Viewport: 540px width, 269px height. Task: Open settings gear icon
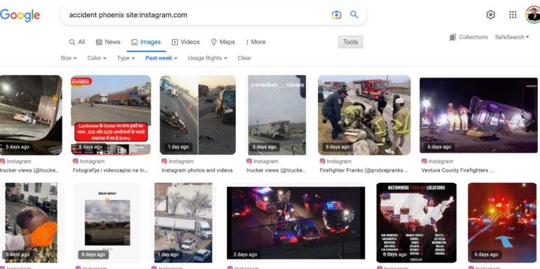490,15
